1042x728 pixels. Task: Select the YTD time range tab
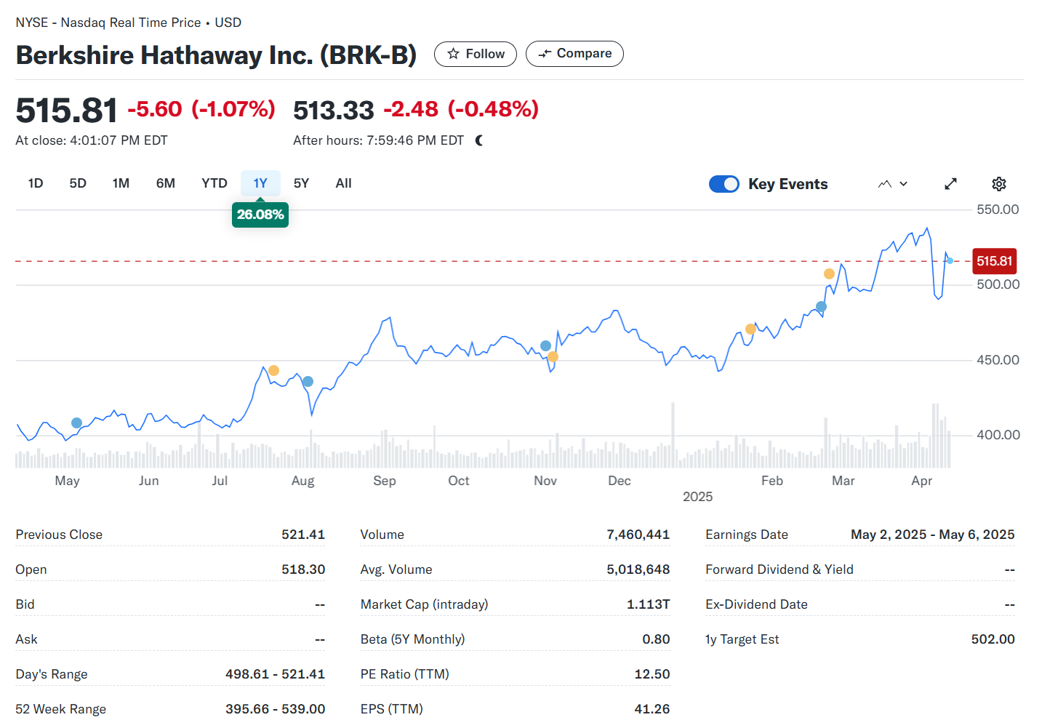pos(215,183)
